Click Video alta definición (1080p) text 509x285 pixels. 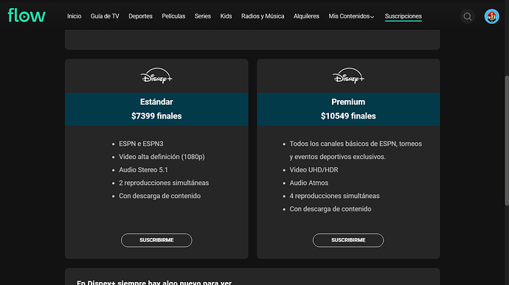pyautogui.click(x=162, y=157)
